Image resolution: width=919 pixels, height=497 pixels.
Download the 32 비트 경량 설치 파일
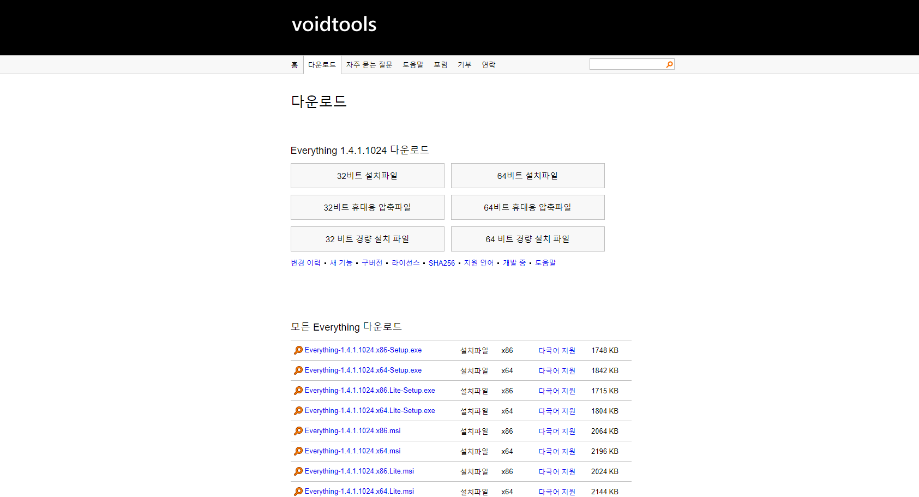367,239
